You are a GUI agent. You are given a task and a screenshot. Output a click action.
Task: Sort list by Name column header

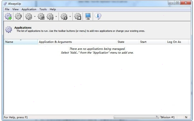click(21, 42)
